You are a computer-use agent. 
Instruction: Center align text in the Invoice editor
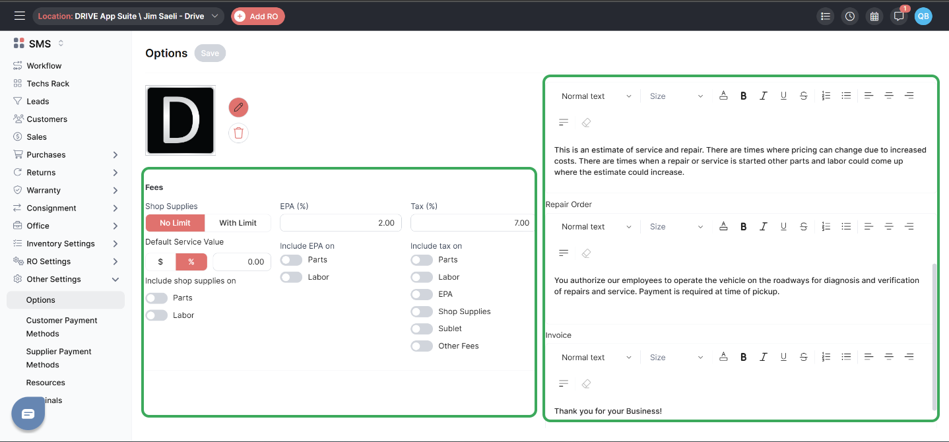(889, 357)
